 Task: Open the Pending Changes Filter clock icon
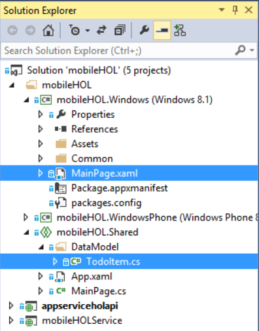[x=75, y=30]
